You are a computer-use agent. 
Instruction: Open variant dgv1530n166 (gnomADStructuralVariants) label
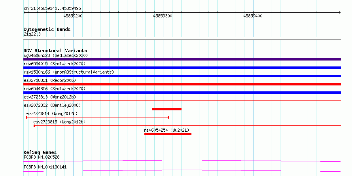69,72
